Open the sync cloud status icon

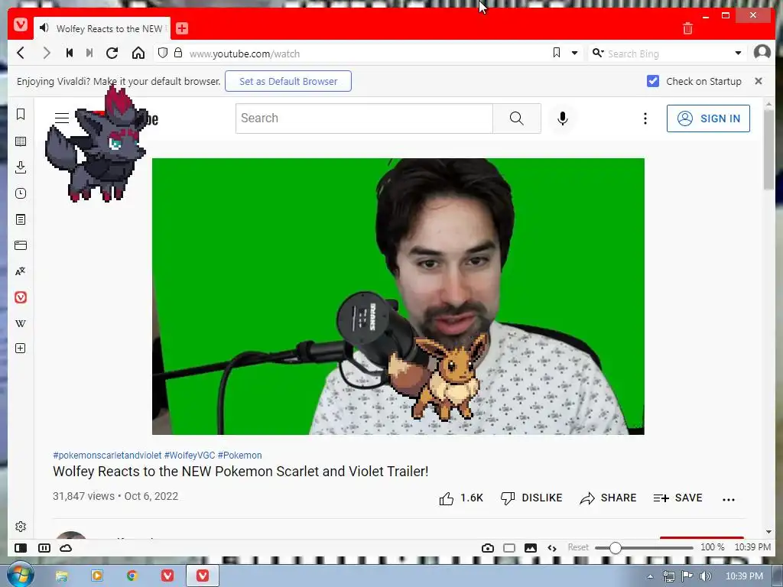pyautogui.click(x=66, y=548)
